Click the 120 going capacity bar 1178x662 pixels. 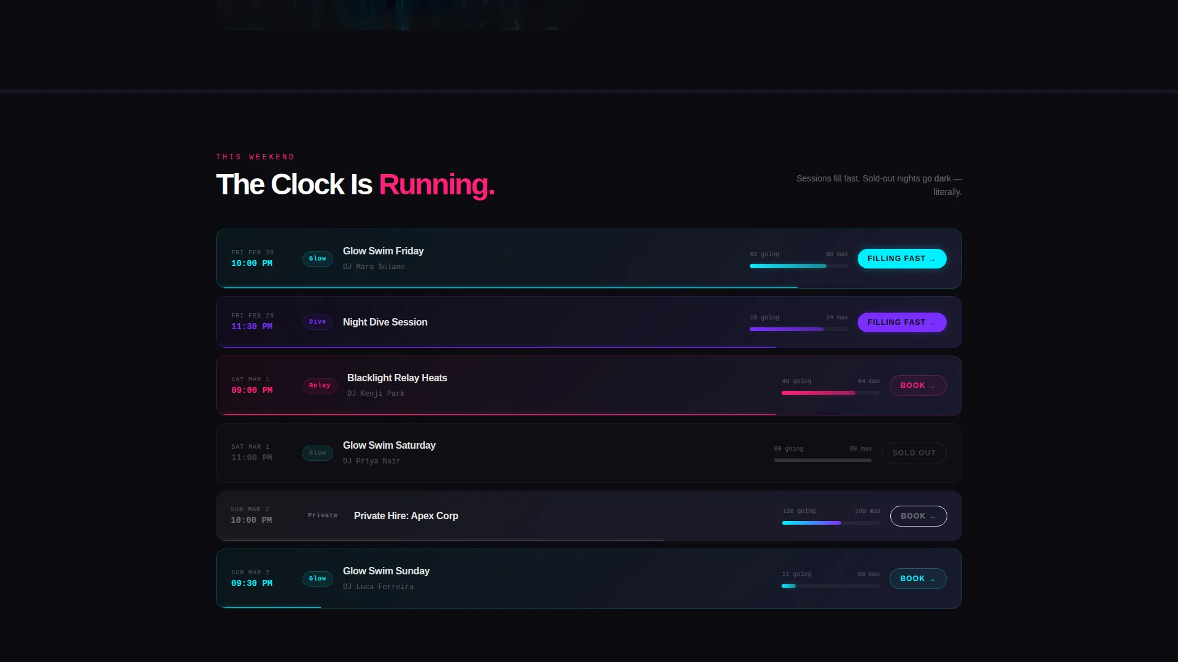pos(831,523)
